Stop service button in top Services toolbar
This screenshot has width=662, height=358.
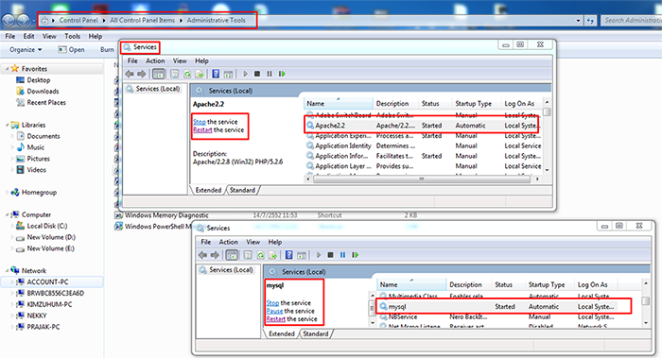(257, 74)
